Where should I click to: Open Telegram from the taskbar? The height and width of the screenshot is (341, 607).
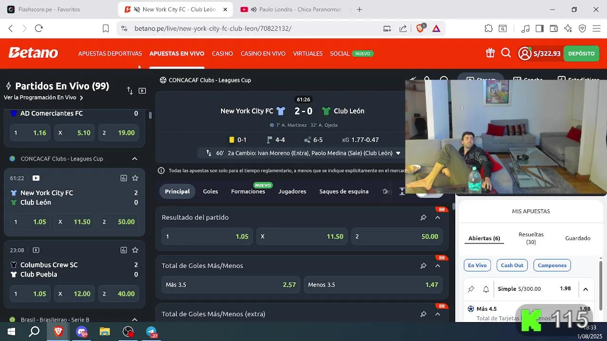click(151, 332)
